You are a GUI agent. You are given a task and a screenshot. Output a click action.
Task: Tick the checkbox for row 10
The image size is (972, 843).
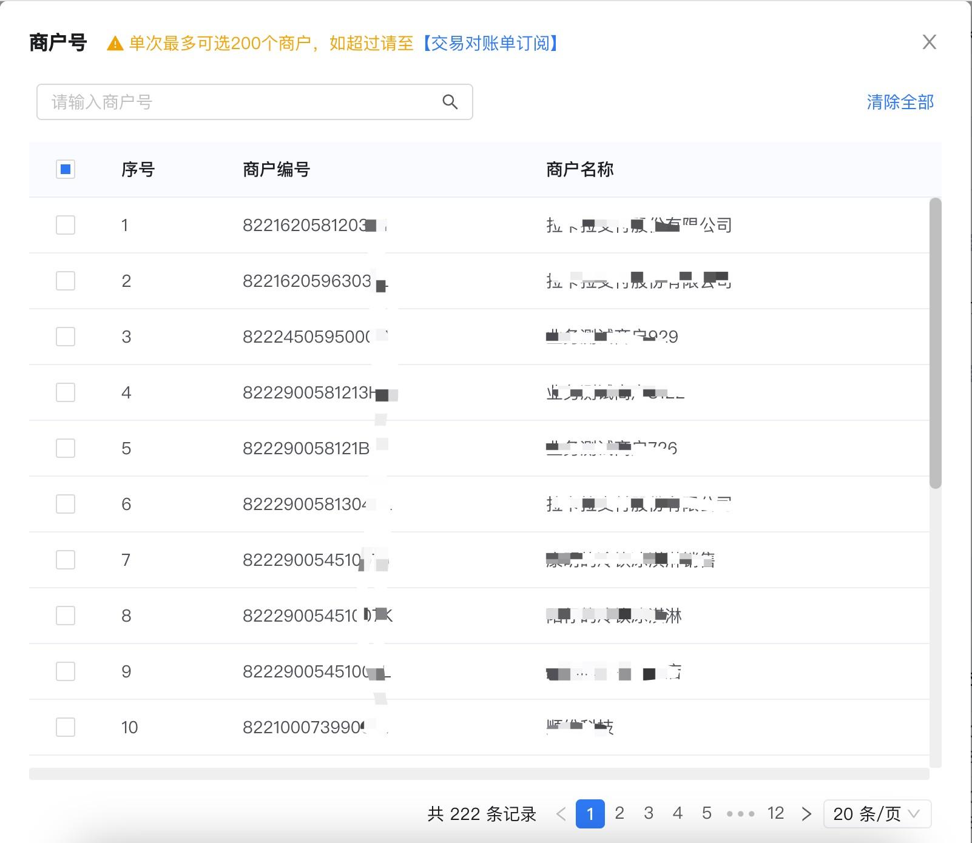tap(66, 727)
